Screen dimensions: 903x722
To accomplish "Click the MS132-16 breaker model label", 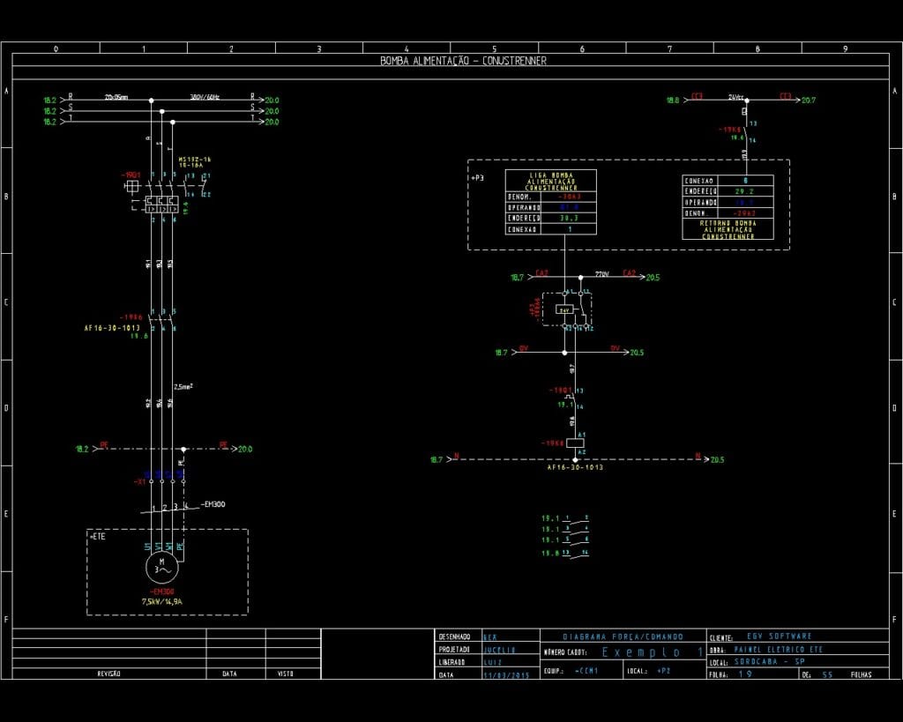I will 195,160.
